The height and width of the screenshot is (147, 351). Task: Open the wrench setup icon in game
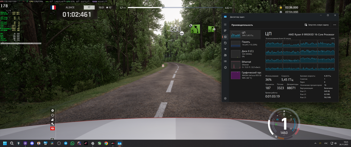[x=53, y=124]
